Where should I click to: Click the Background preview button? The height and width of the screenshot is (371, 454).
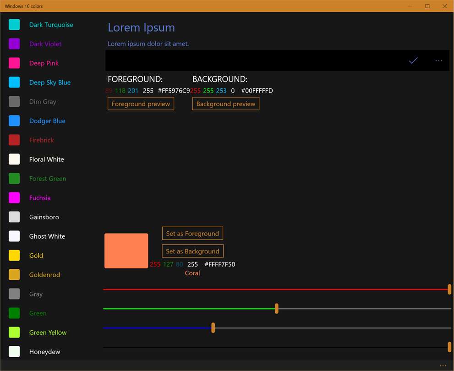pyautogui.click(x=226, y=104)
